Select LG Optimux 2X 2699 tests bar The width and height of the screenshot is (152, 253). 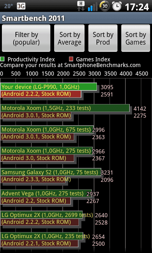[x=41, y=215]
